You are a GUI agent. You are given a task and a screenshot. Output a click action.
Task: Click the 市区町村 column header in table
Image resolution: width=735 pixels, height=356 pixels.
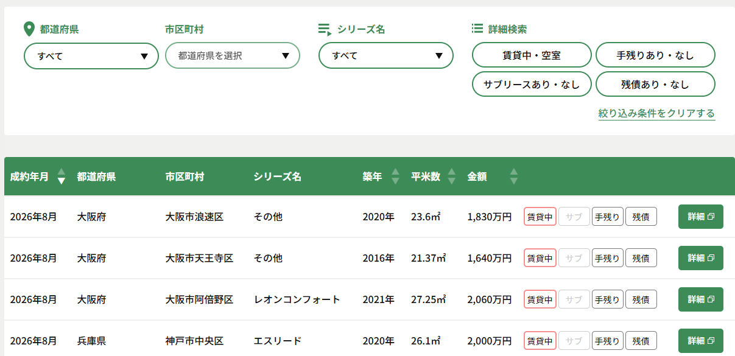pyautogui.click(x=185, y=177)
